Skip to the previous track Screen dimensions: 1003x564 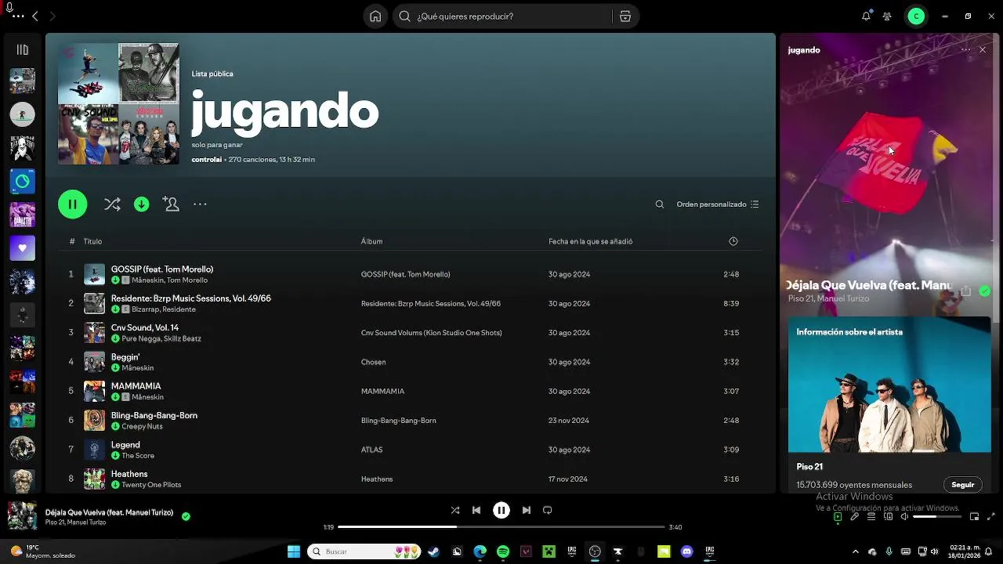(x=476, y=510)
